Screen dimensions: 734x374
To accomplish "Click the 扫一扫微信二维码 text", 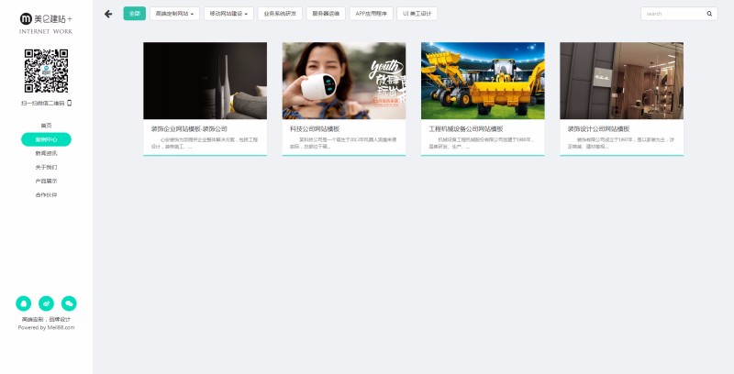I will click(x=42, y=103).
